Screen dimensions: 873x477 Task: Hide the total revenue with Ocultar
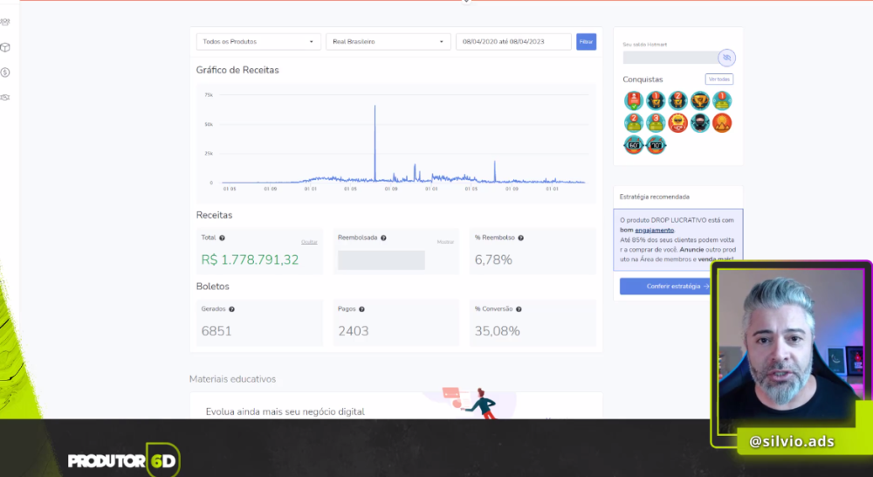[309, 242]
